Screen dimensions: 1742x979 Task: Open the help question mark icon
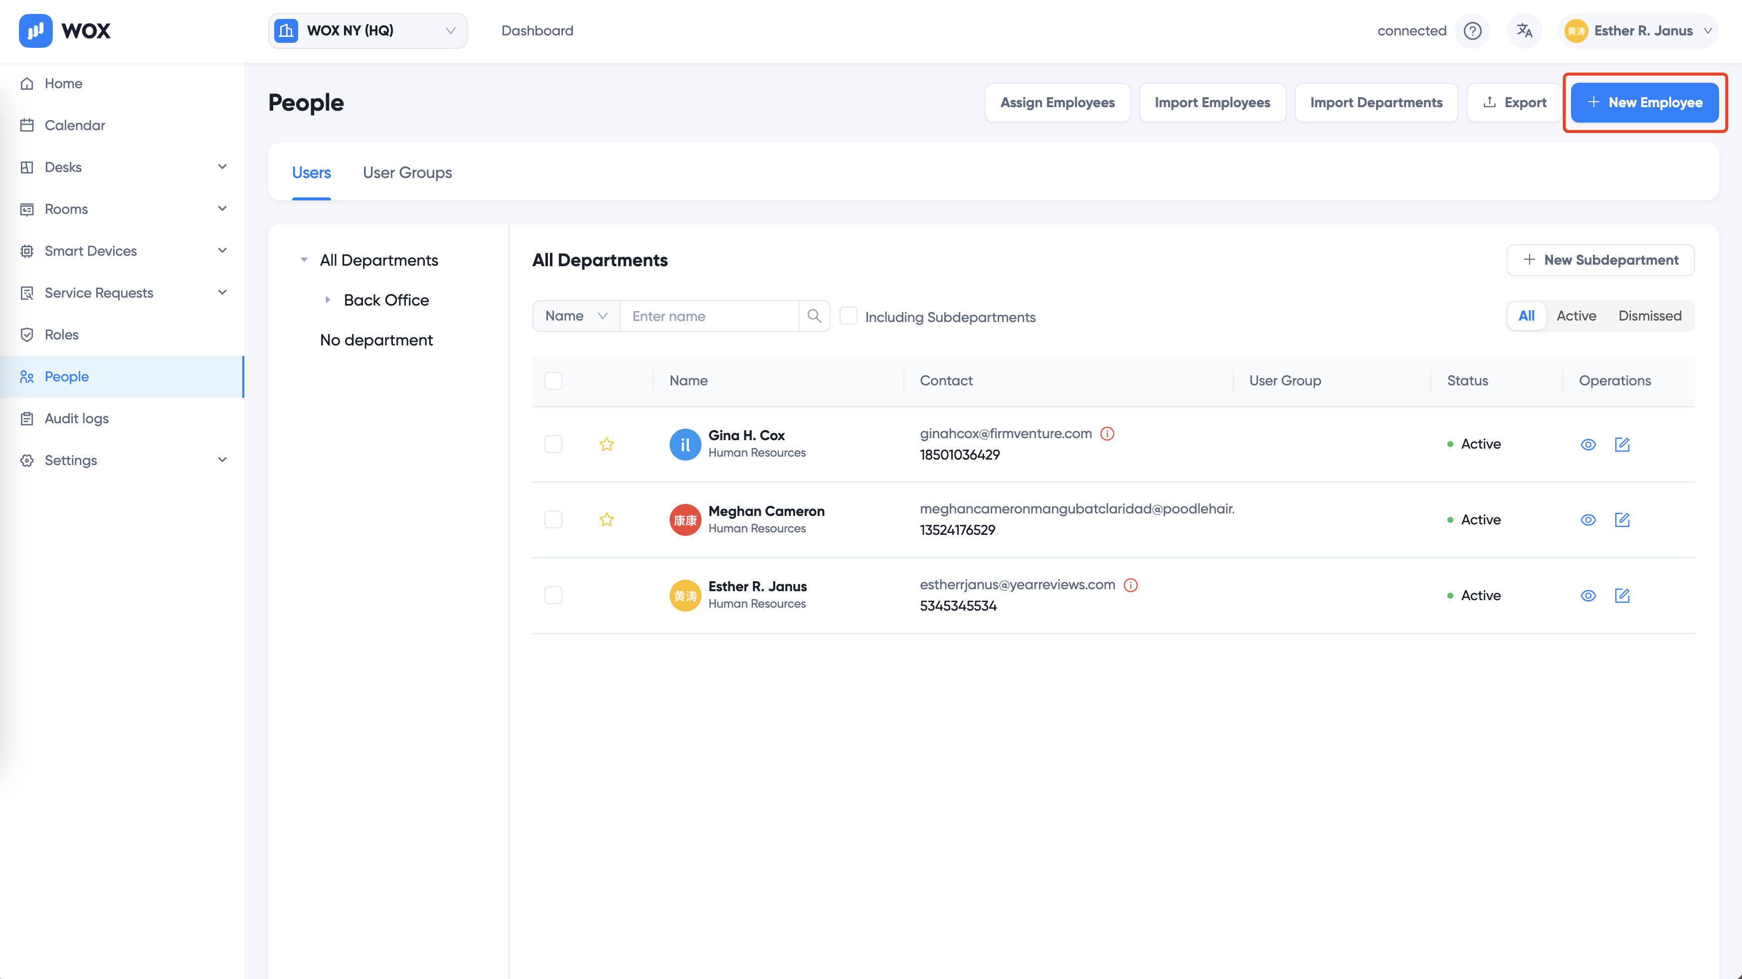pyautogui.click(x=1472, y=30)
